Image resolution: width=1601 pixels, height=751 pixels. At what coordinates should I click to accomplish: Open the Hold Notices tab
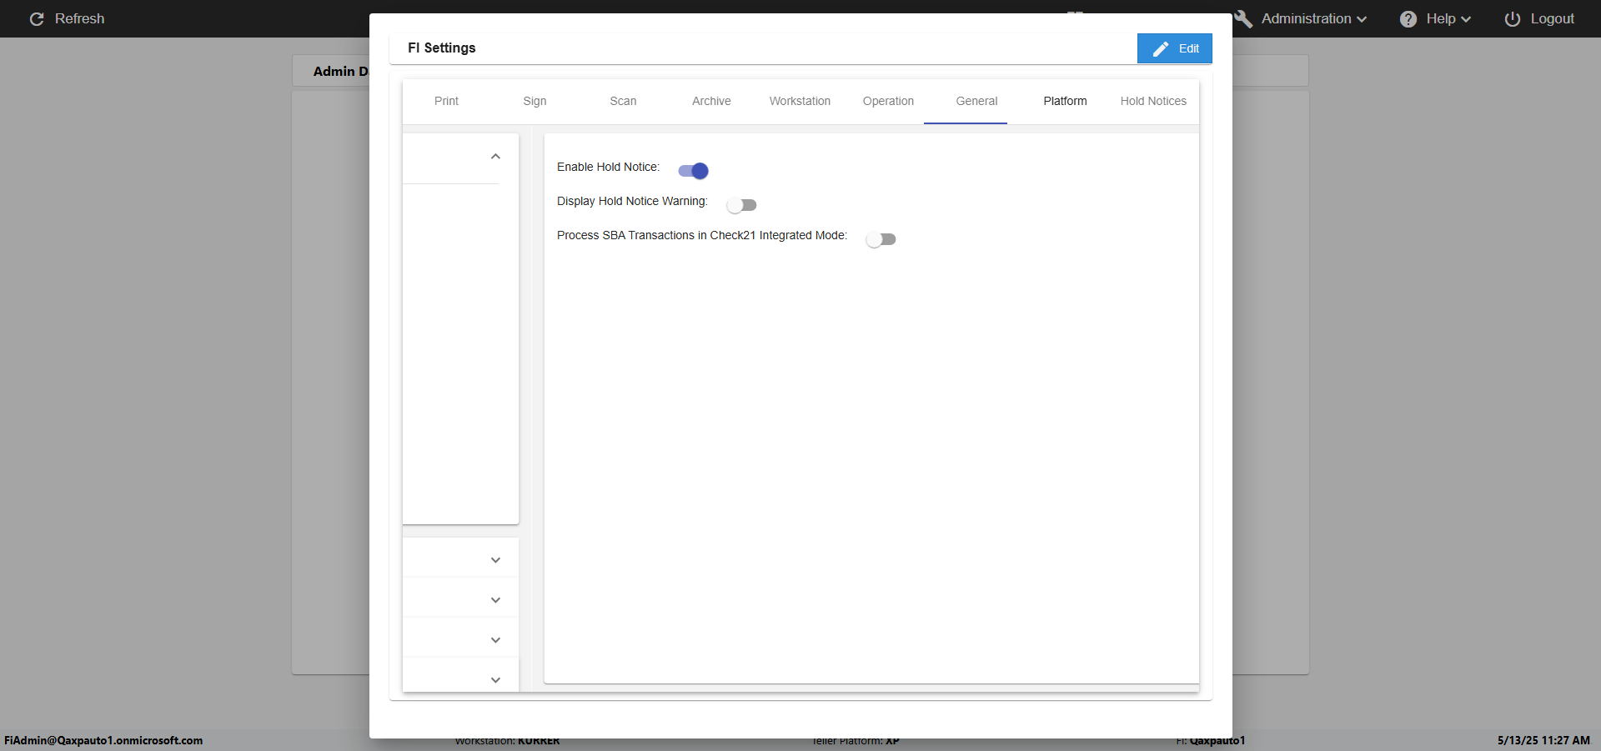(x=1153, y=101)
